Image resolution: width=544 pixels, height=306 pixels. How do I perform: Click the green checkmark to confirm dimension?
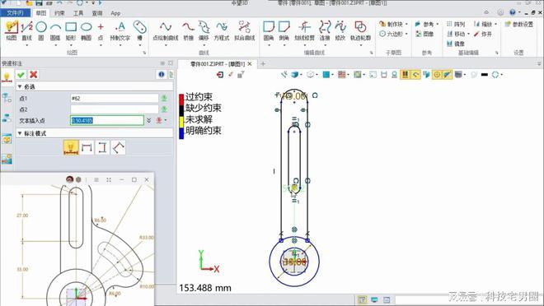21,74
